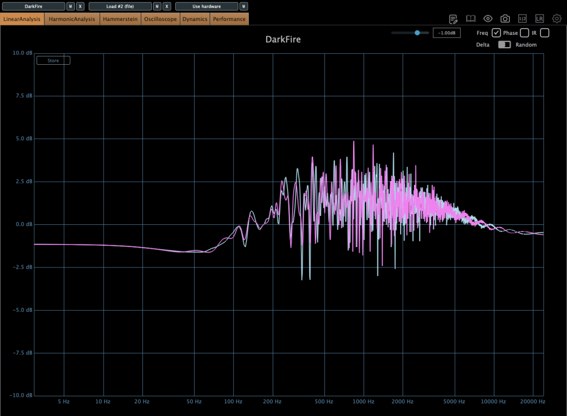Screen dimensions: 567x416
Task: Open settings with the gear icon
Action: tap(556, 19)
